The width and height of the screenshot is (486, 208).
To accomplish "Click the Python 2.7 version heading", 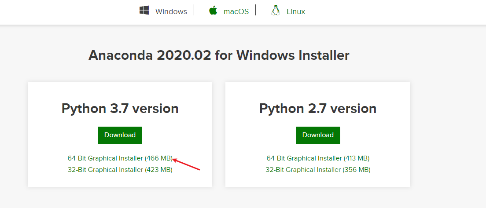I will click(318, 108).
